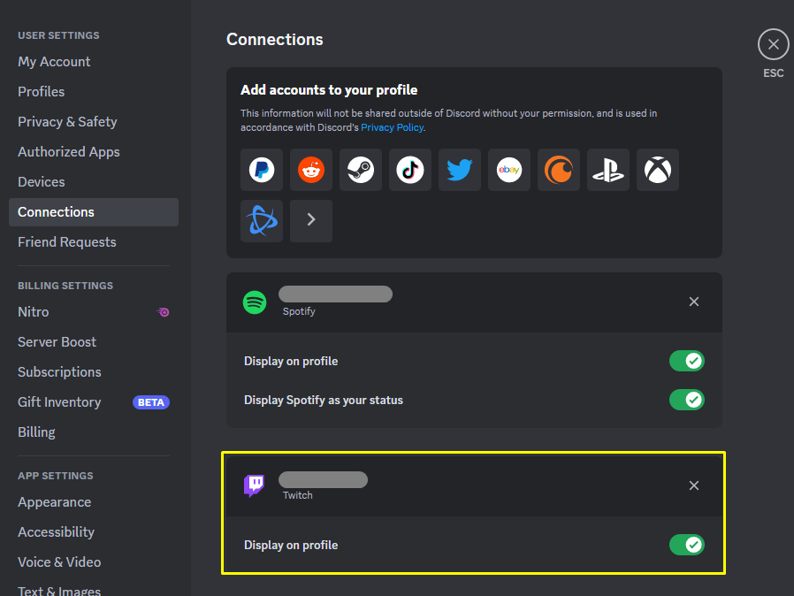Close settings with the ESC button
Screen dimensions: 794x596
click(774, 44)
